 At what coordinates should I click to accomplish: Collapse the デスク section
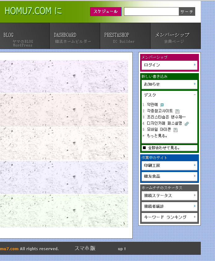point(195,95)
